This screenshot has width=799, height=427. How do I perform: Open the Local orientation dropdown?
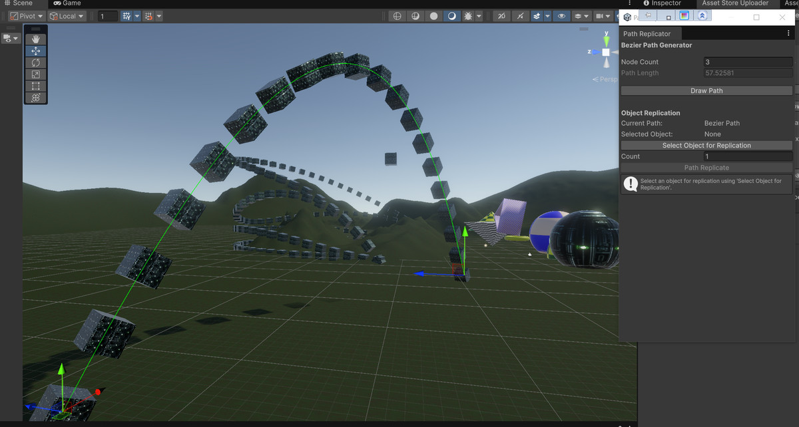(x=67, y=15)
